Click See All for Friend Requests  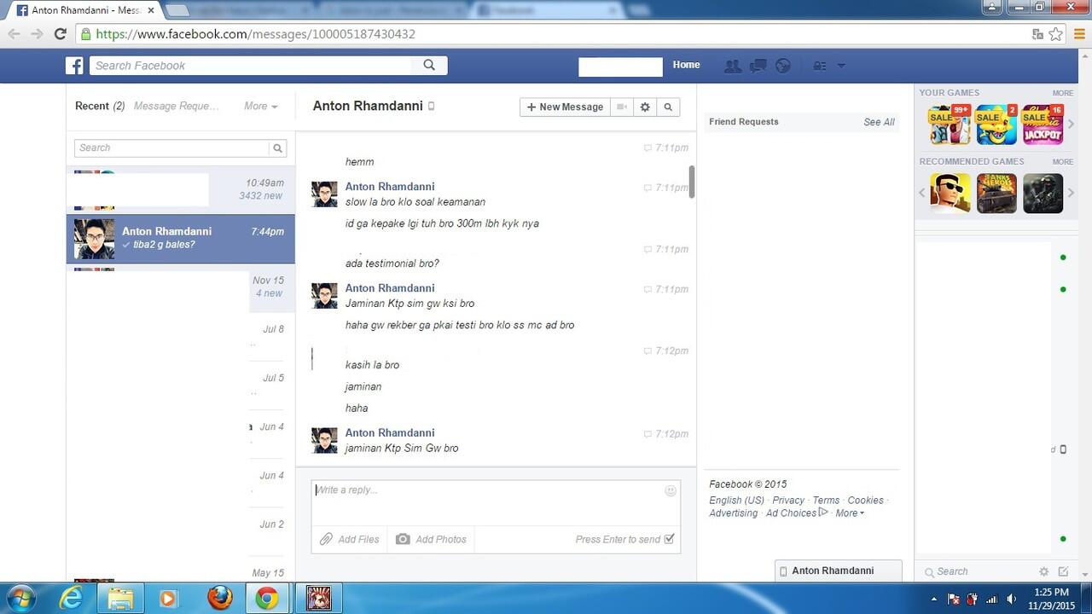point(879,122)
